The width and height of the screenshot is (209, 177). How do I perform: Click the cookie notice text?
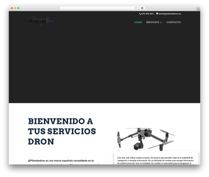pos(155,160)
